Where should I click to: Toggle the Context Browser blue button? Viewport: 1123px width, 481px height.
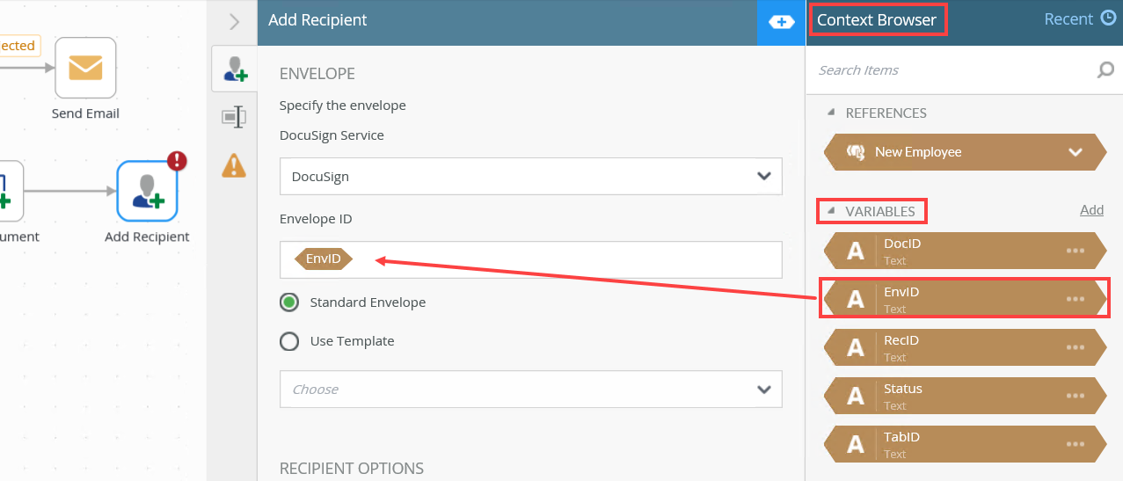781,22
